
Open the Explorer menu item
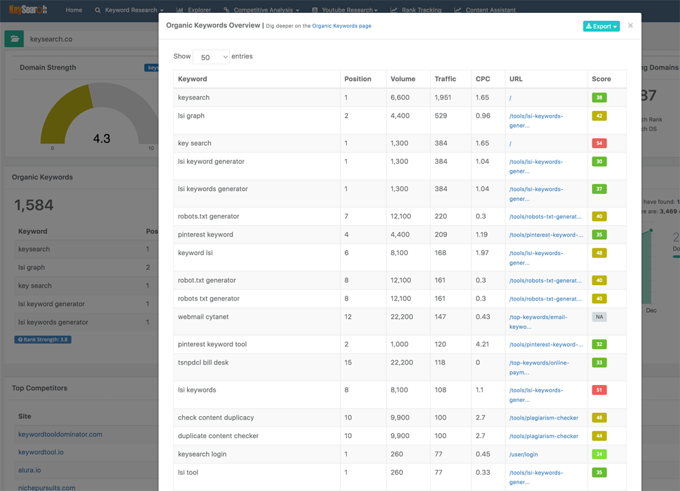click(x=193, y=10)
